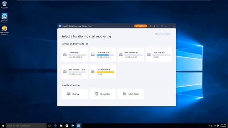Click the drive icon for New Volume (E:)

click(x=121, y=54)
